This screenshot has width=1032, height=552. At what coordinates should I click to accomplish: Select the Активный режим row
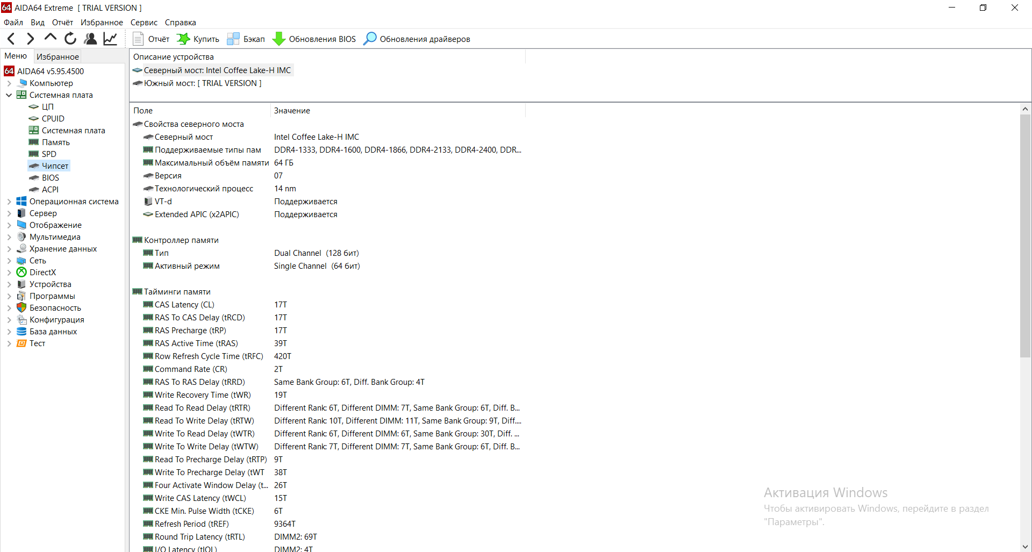[328, 266]
